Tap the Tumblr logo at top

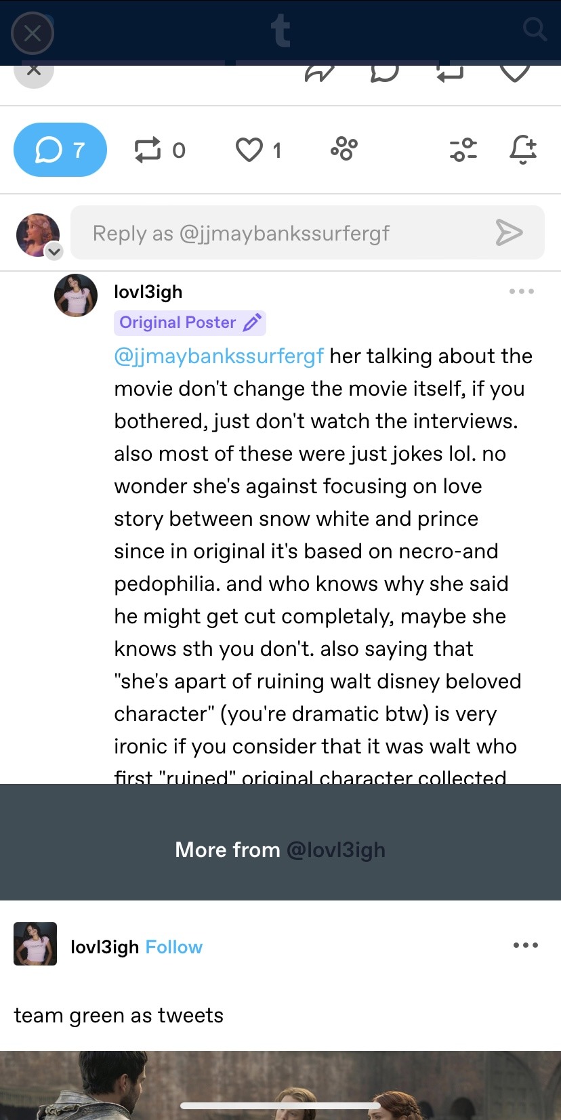(x=280, y=31)
